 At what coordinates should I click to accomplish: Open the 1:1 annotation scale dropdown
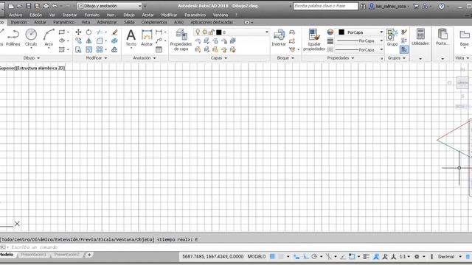tap(405, 257)
